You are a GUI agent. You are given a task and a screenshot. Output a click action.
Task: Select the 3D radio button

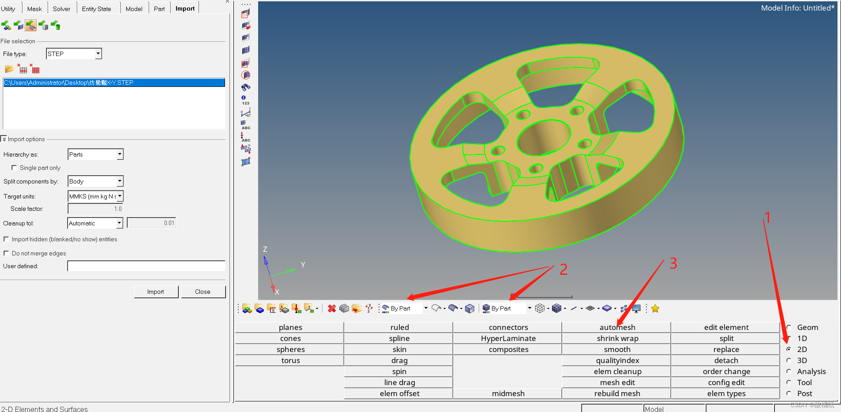tap(788, 360)
